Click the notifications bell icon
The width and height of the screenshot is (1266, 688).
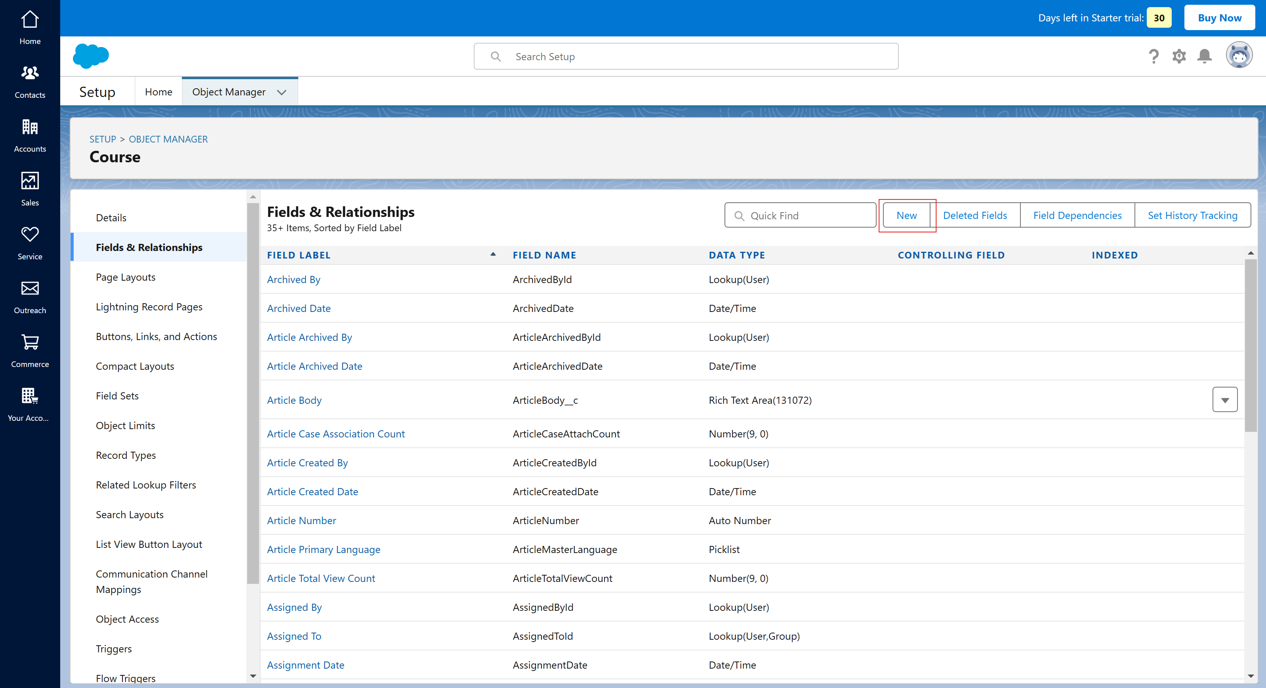click(1204, 57)
